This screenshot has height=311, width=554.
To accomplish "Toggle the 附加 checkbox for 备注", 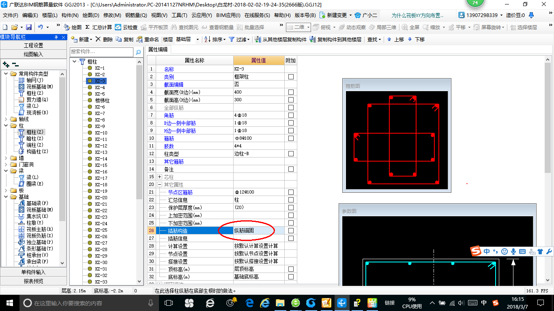I will [x=291, y=169].
